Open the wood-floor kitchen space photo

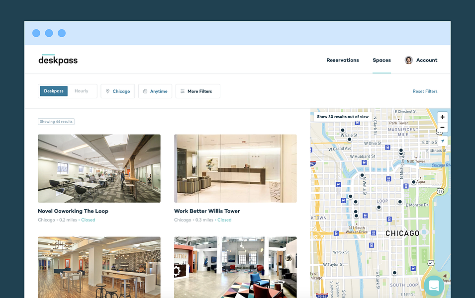coord(99,267)
